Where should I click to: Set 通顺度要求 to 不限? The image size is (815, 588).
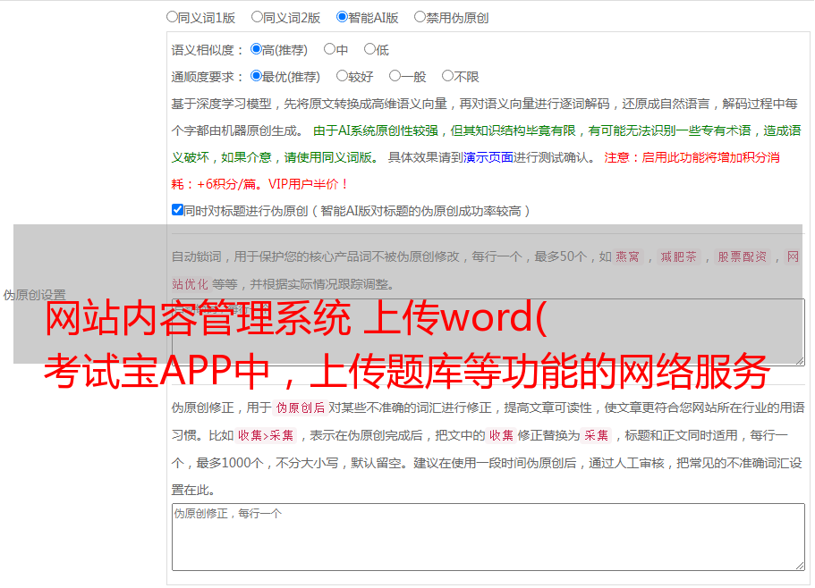[x=447, y=76]
